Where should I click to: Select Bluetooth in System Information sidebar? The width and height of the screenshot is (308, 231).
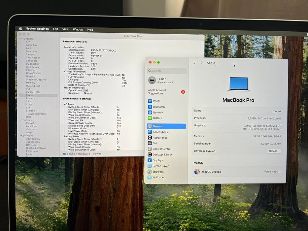point(31,51)
